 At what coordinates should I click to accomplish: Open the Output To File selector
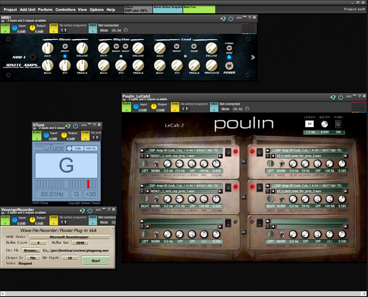pos(33,258)
